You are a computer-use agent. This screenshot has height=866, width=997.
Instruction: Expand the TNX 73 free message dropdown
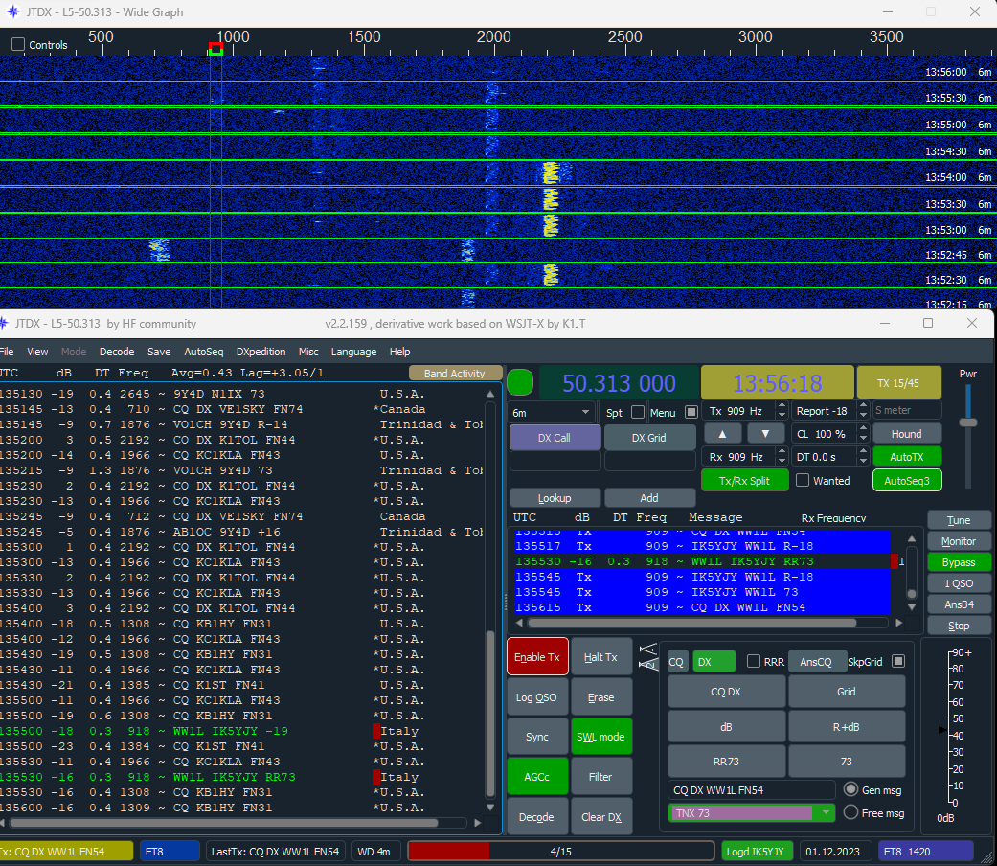coord(826,812)
